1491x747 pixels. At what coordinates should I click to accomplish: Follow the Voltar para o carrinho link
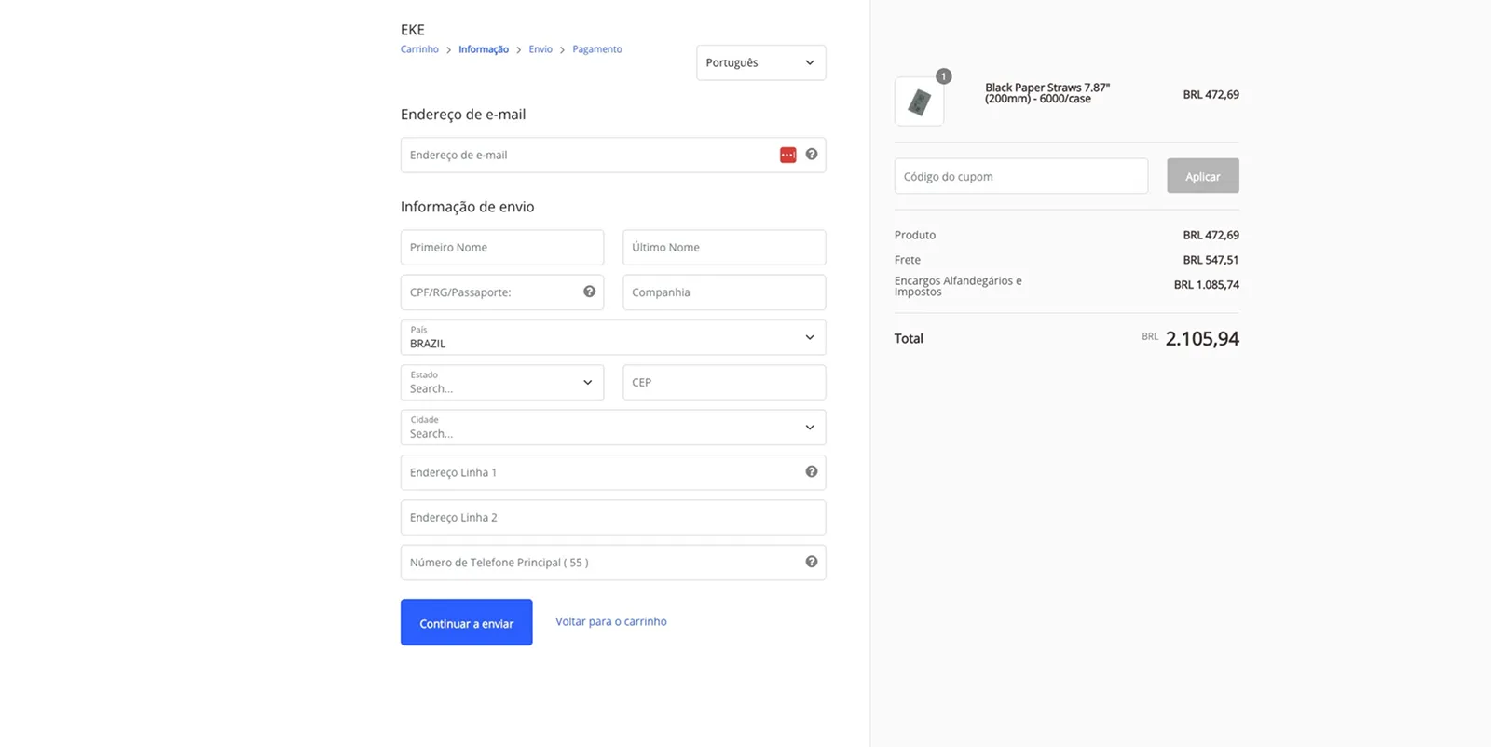click(x=611, y=621)
